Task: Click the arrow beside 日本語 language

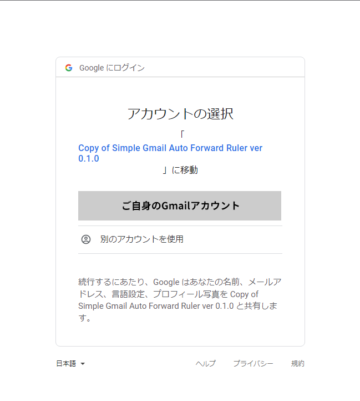Action: (83, 364)
